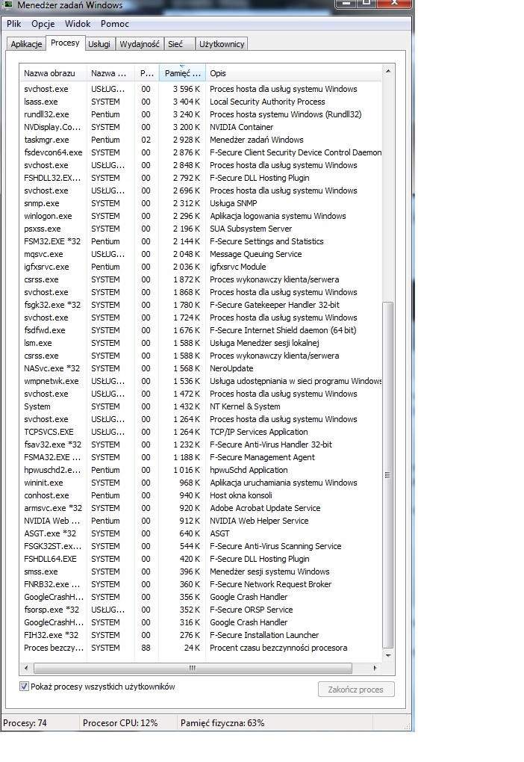Select the fsorsp.exe *32 process row

tap(201, 610)
